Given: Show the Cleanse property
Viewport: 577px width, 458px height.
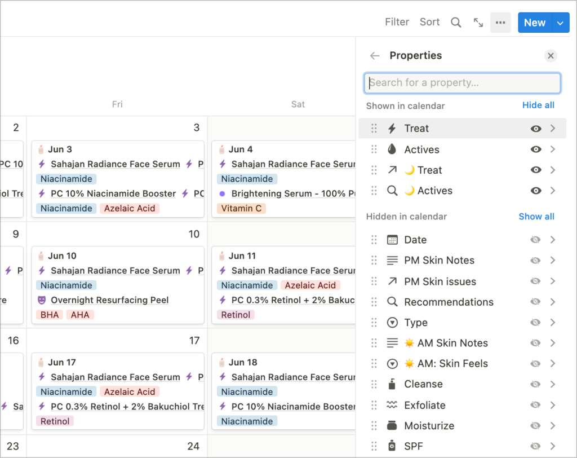Looking at the screenshot, I should (x=535, y=384).
